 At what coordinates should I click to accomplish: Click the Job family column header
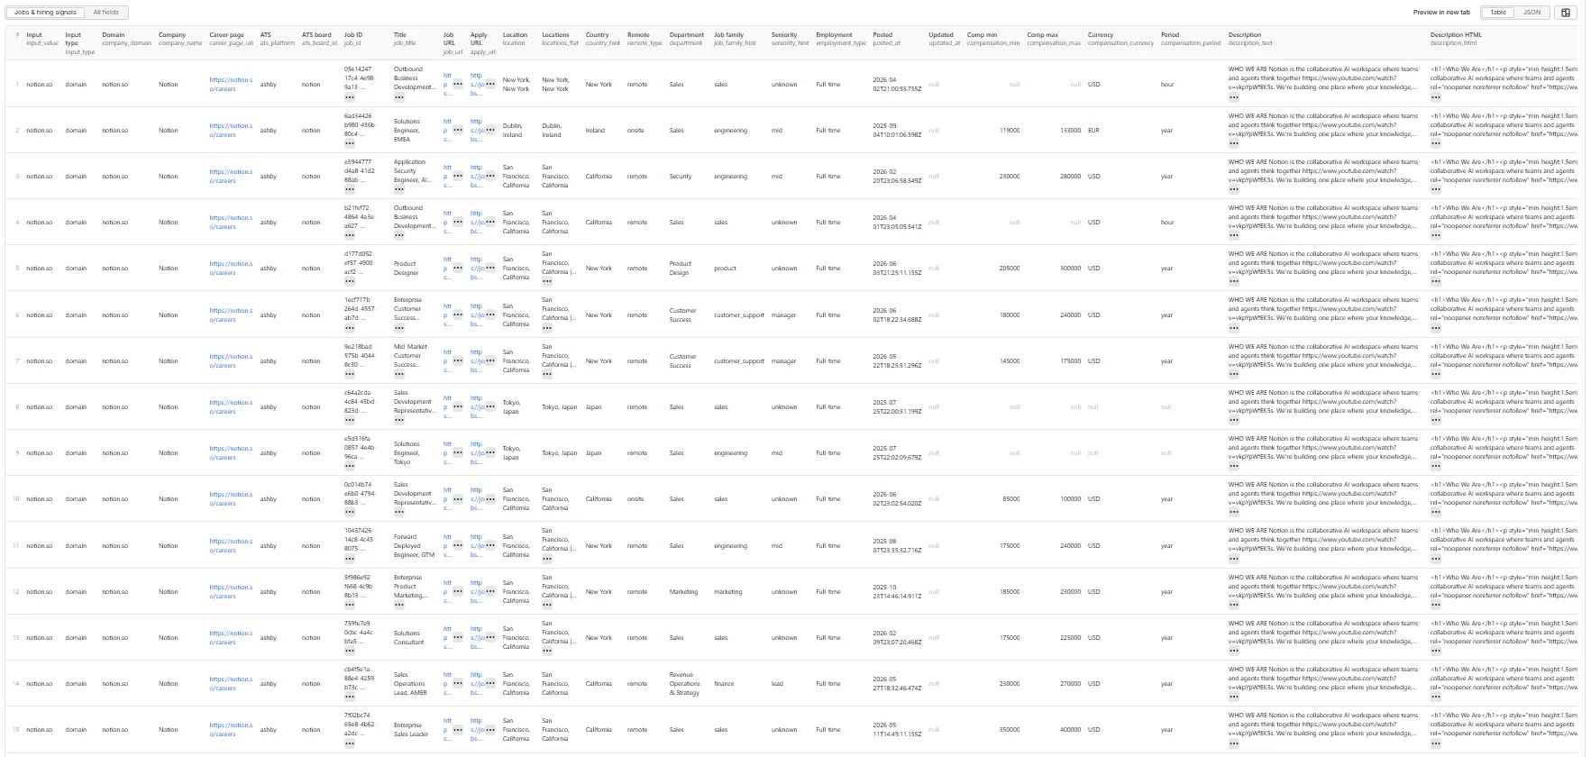tap(735, 39)
